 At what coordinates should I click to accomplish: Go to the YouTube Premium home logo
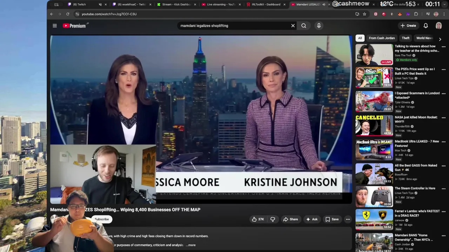(x=75, y=26)
